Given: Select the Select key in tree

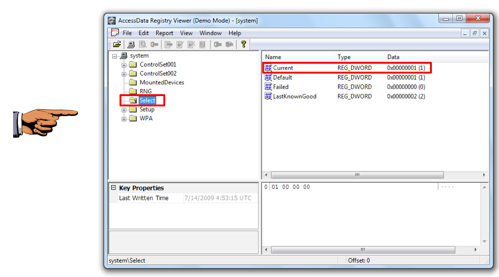Looking at the screenshot, I should click(147, 100).
